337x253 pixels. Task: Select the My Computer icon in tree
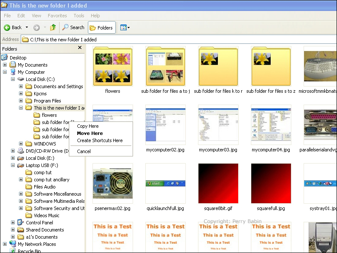tap(13, 72)
